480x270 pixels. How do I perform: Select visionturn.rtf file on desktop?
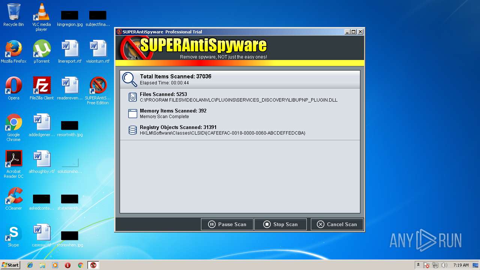[97, 51]
